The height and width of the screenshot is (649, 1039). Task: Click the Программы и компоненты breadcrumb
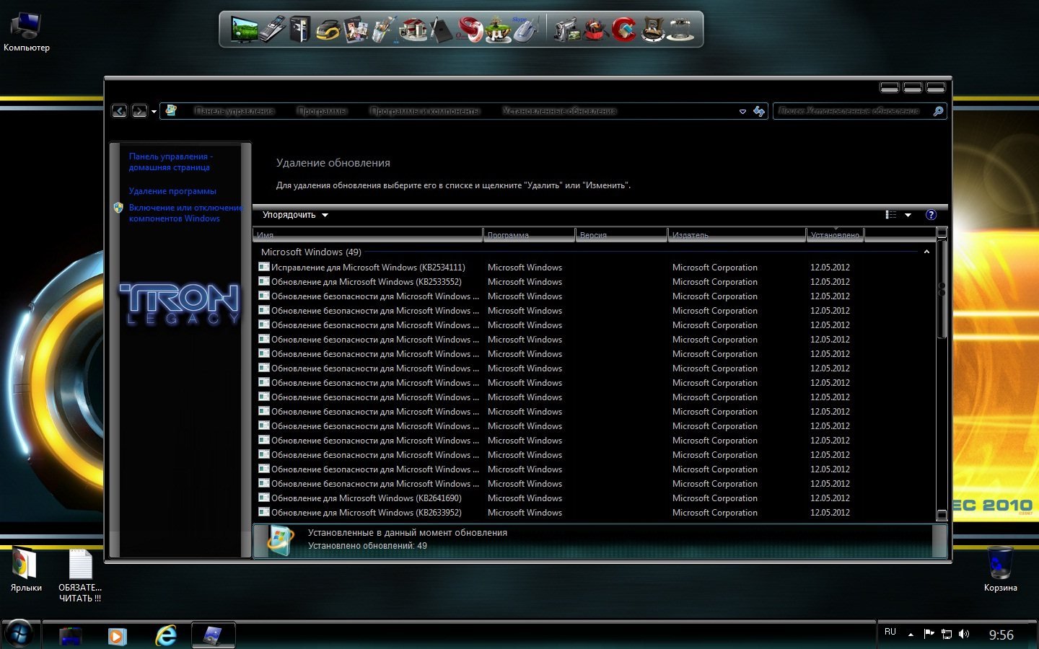pos(425,111)
